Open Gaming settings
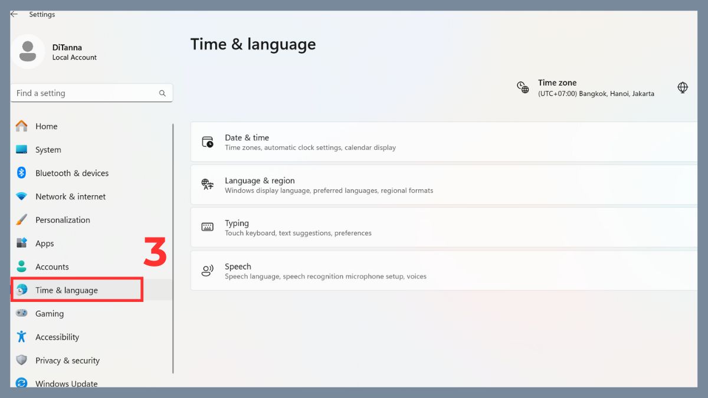This screenshot has width=708, height=398. (91, 314)
